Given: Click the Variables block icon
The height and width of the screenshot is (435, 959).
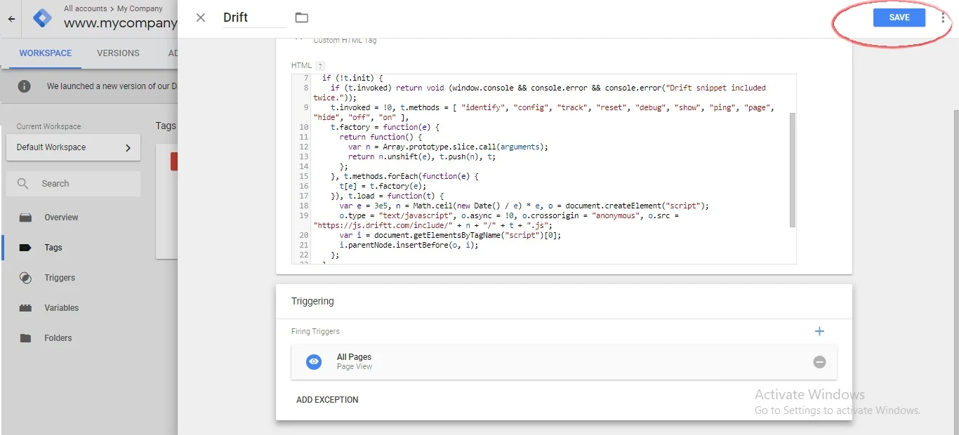Looking at the screenshot, I should tap(25, 308).
